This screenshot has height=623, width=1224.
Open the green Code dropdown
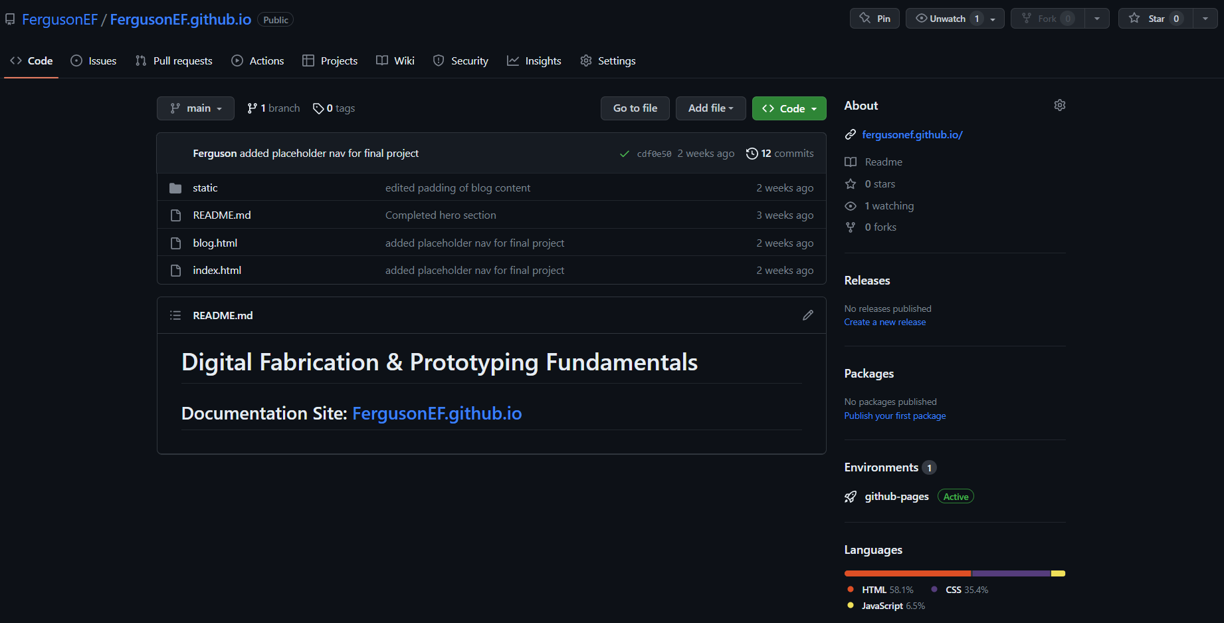(x=789, y=108)
